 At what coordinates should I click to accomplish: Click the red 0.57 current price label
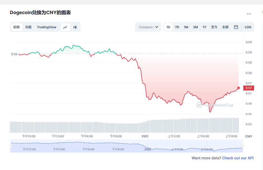[x=249, y=88]
